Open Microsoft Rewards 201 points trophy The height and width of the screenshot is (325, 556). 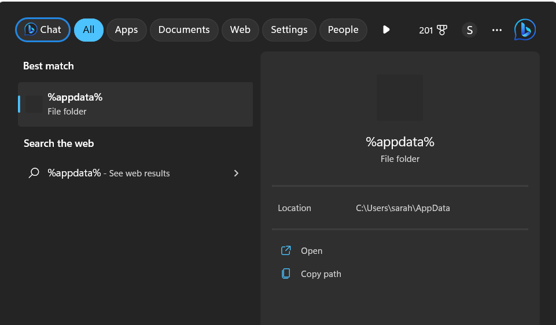pos(433,30)
